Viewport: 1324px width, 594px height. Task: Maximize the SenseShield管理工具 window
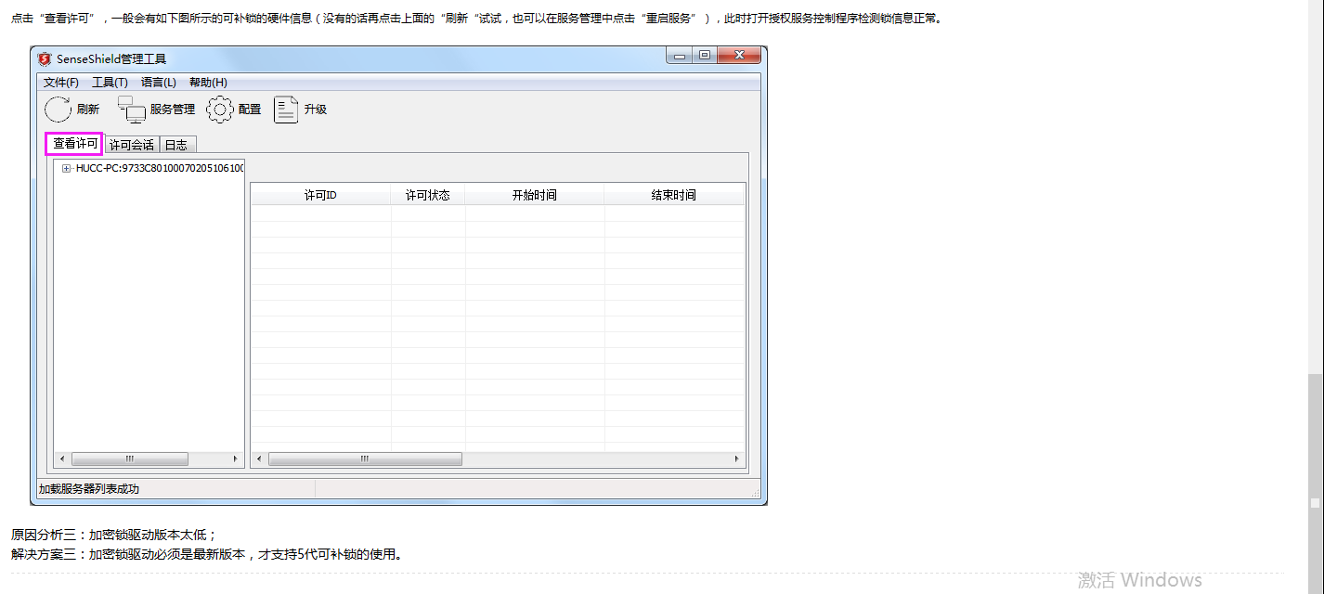click(x=705, y=56)
